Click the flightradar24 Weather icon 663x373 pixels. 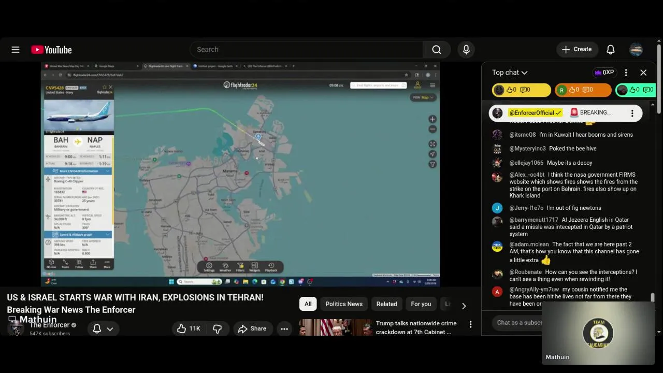point(225,267)
